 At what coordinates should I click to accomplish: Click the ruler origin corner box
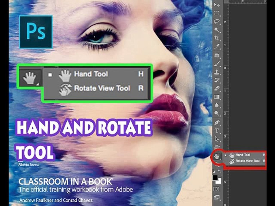click(x=226, y=2)
